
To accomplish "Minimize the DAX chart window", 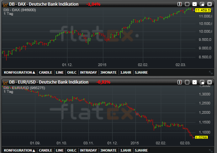I will [195, 4].
